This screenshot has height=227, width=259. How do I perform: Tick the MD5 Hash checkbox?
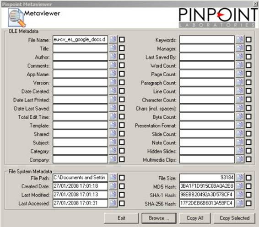(x=248, y=186)
